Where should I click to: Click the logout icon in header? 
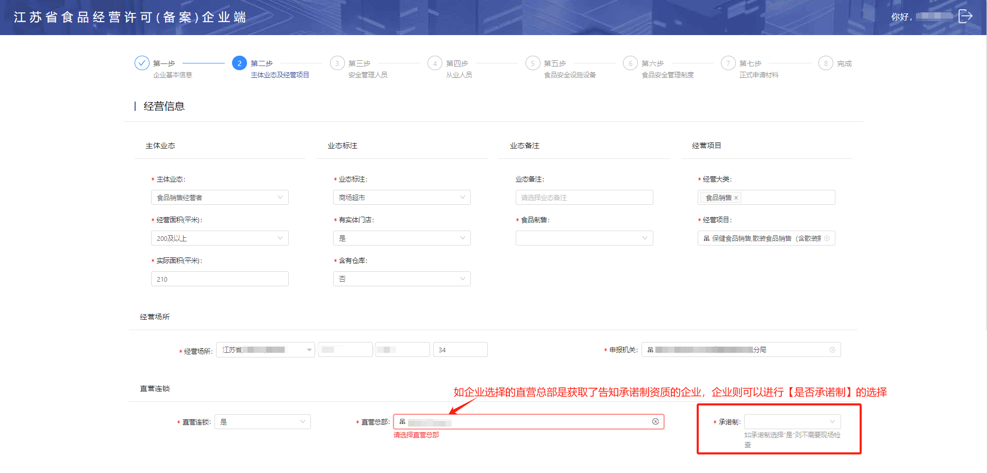(x=965, y=17)
